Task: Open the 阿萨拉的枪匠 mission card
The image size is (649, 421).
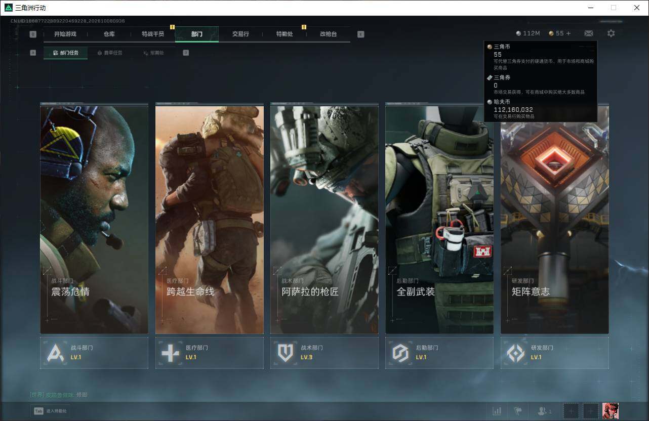Action: pos(324,220)
